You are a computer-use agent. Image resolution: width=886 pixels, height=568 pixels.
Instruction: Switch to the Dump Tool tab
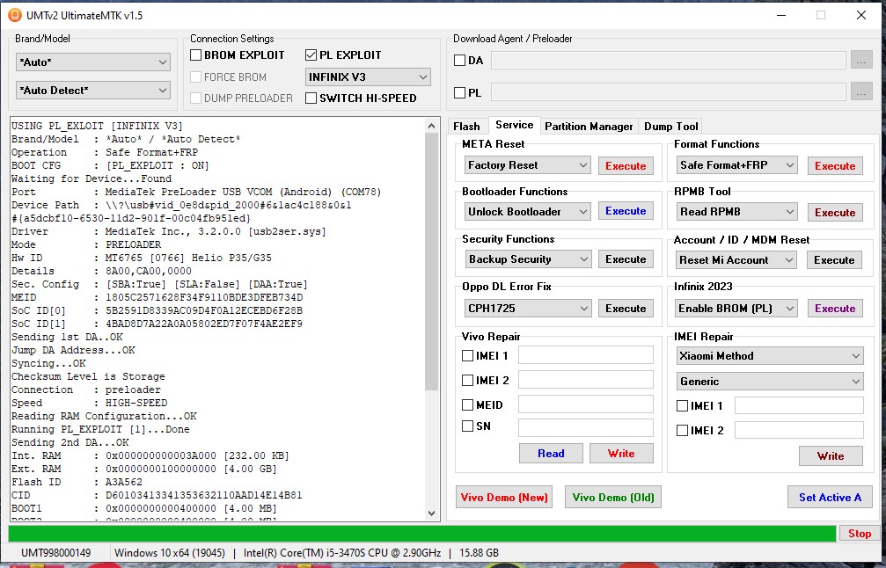[671, 127]
